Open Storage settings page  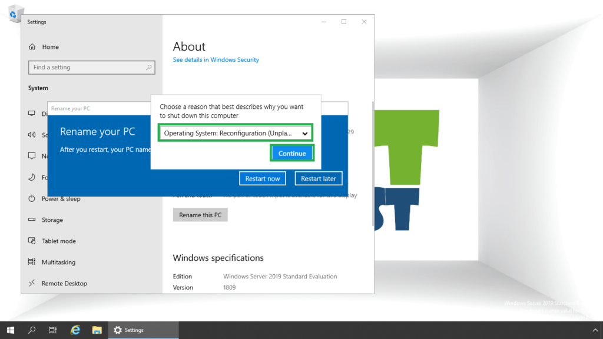[x=52, y=220]
